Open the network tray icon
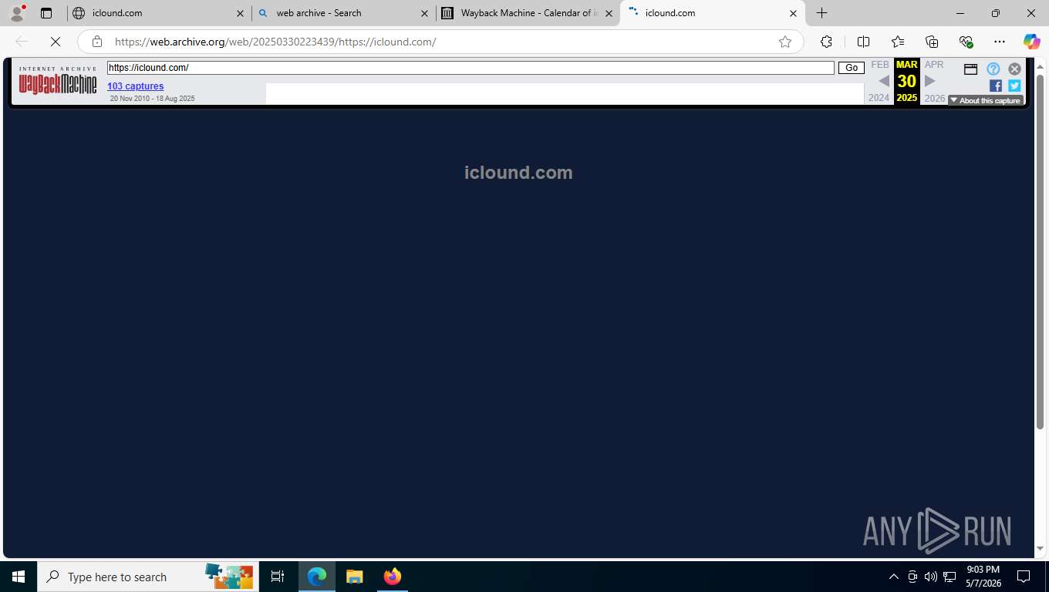The height and width of the screenshot is (592, 1049). click(950, 577)
